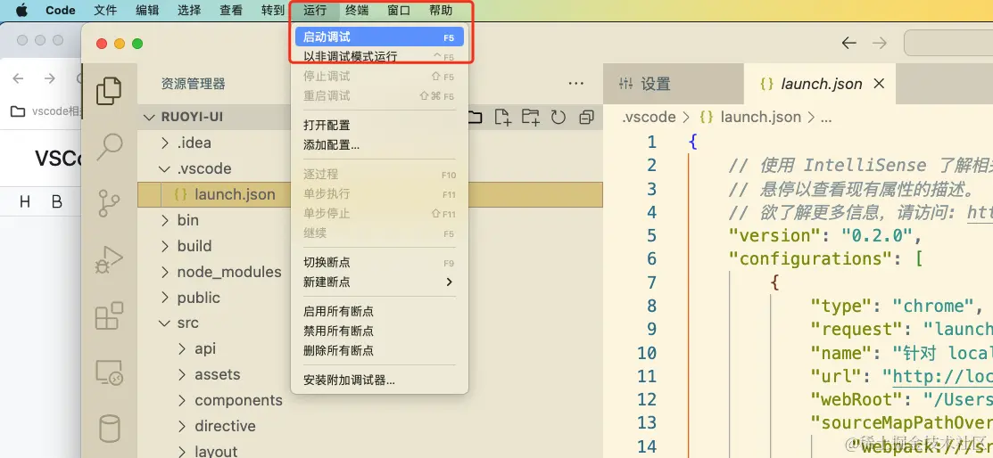Open the 新建断点 submenu arrow
Viewport: 993px width, 458px height.
click(x=449, y=282)
